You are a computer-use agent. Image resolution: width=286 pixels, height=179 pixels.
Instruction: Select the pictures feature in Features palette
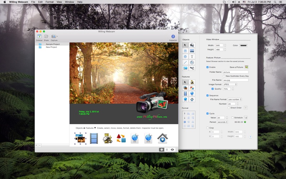(185, 88)
